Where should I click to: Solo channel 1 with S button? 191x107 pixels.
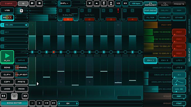coord(68,11)
